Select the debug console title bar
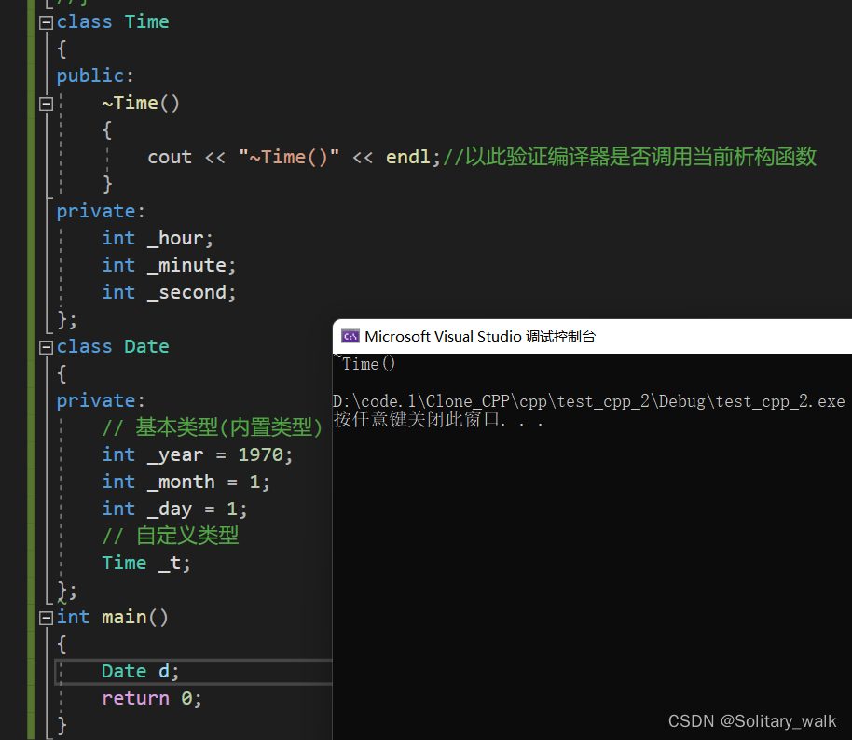This screenshot has width=852, height=740. 592,336
